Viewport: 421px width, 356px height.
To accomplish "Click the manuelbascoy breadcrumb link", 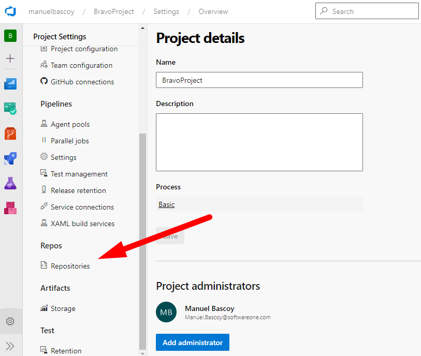I will pyautogui.click(x=52, y=11).
